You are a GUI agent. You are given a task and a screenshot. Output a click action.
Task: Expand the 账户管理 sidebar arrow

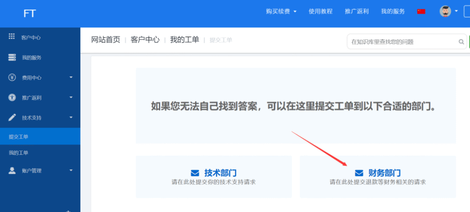coord(71,170)
